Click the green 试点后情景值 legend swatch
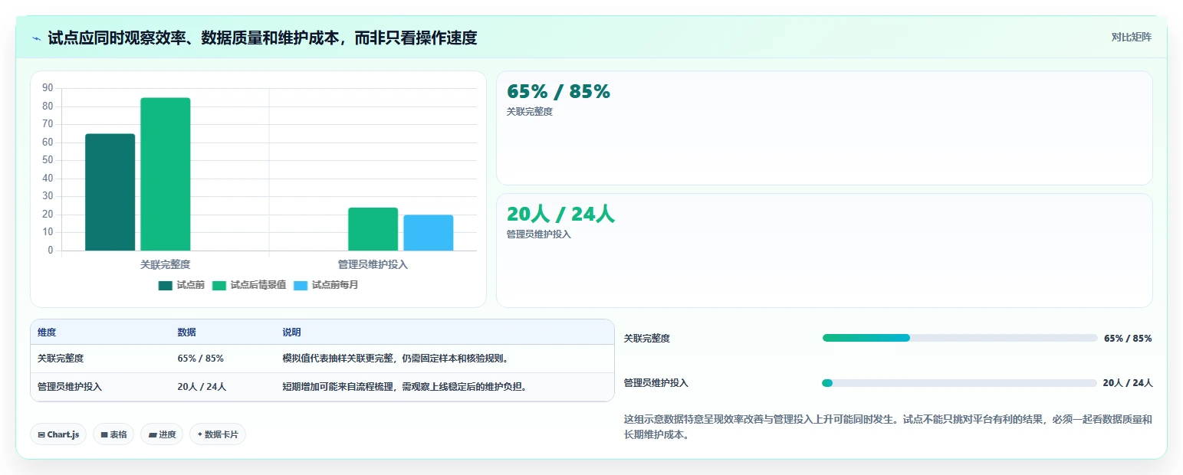Screen dimensions: 1183x475 [219, 286]
